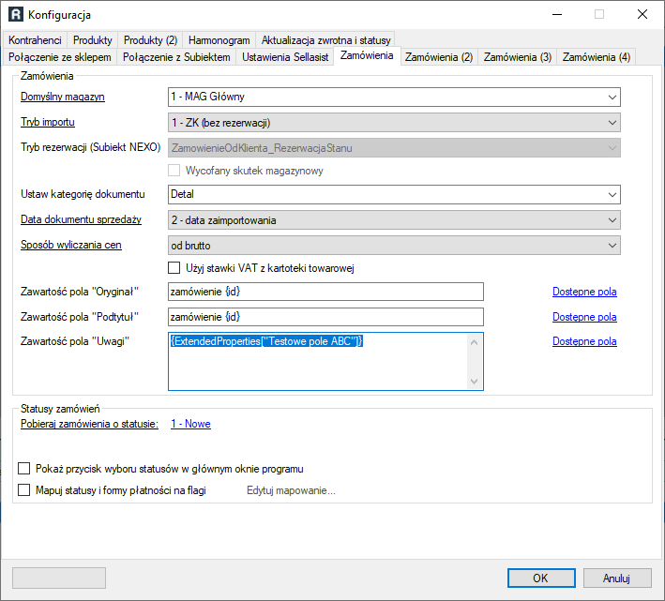Check Pokaż przycisk wyboru statusów option

23,469
